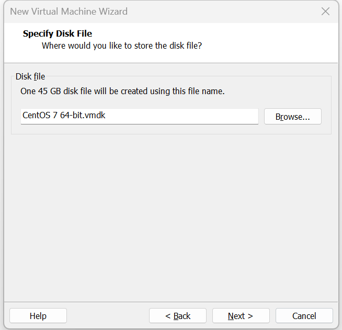Click the Disk file group label
The width and height of the screenshot is (342, 330).
pos(30,77)
